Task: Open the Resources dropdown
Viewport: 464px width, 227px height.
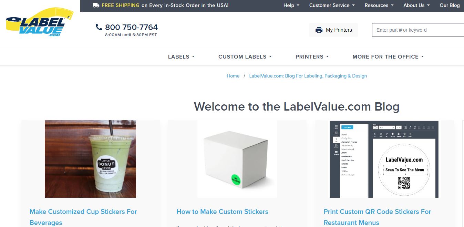Action: click(x=379, y=5)
